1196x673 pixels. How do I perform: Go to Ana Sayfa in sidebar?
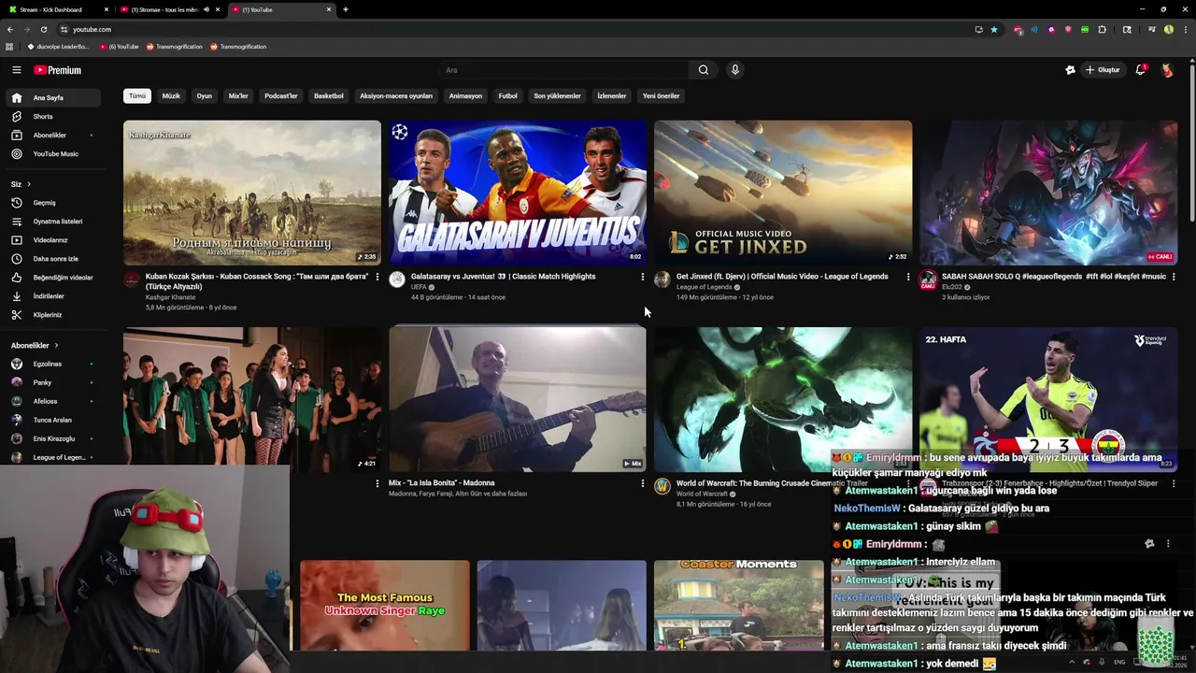(x=54, y=97)
